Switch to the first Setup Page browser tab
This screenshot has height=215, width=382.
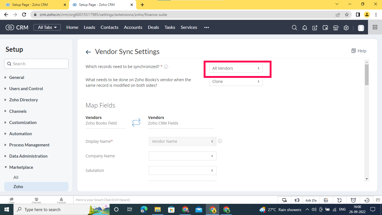tap(35, 5)
